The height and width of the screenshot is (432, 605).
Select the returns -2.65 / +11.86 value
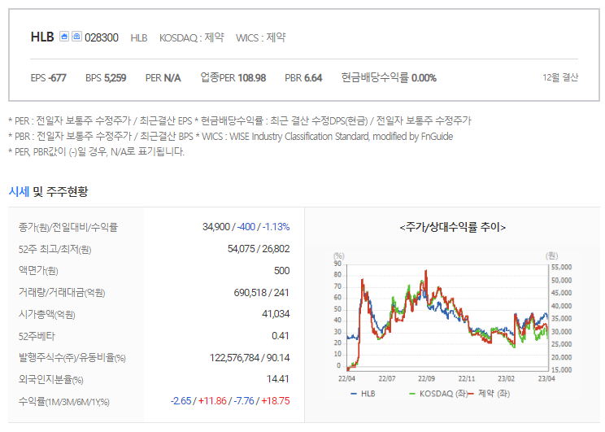tap(198, 401)
